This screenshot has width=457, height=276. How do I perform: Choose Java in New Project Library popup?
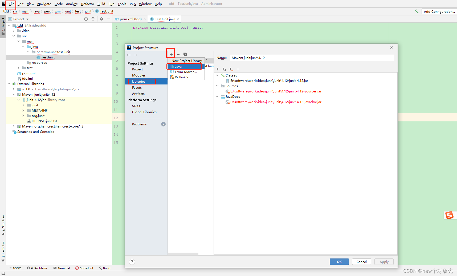(x=186, y=66)
